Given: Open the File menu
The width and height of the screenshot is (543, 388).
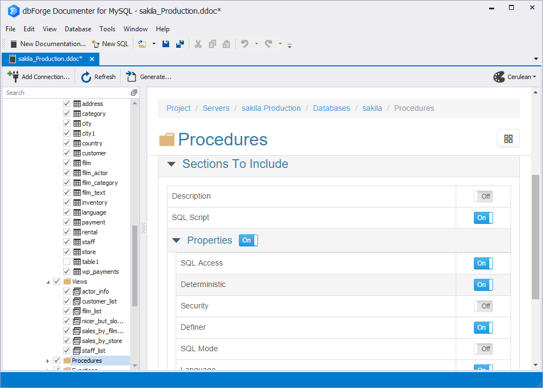Looking at the screenshot, I should [10, 29].
